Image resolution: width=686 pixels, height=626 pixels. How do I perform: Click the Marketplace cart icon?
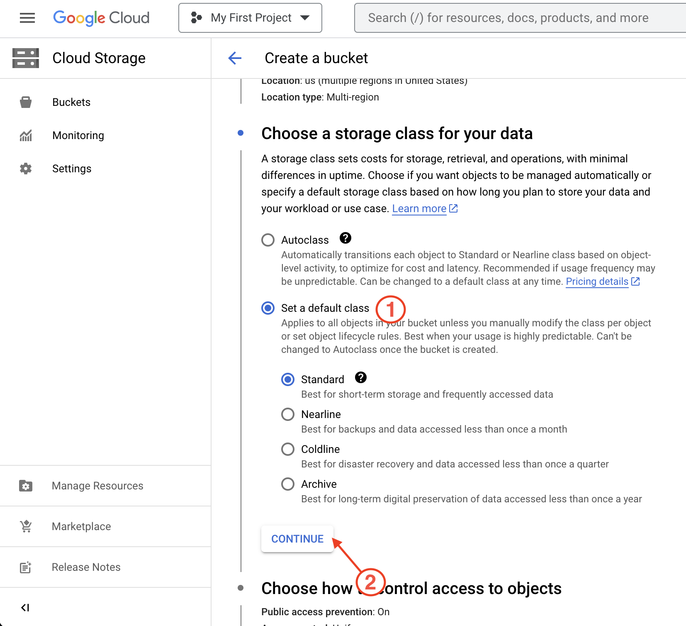(x=26, y=526)
